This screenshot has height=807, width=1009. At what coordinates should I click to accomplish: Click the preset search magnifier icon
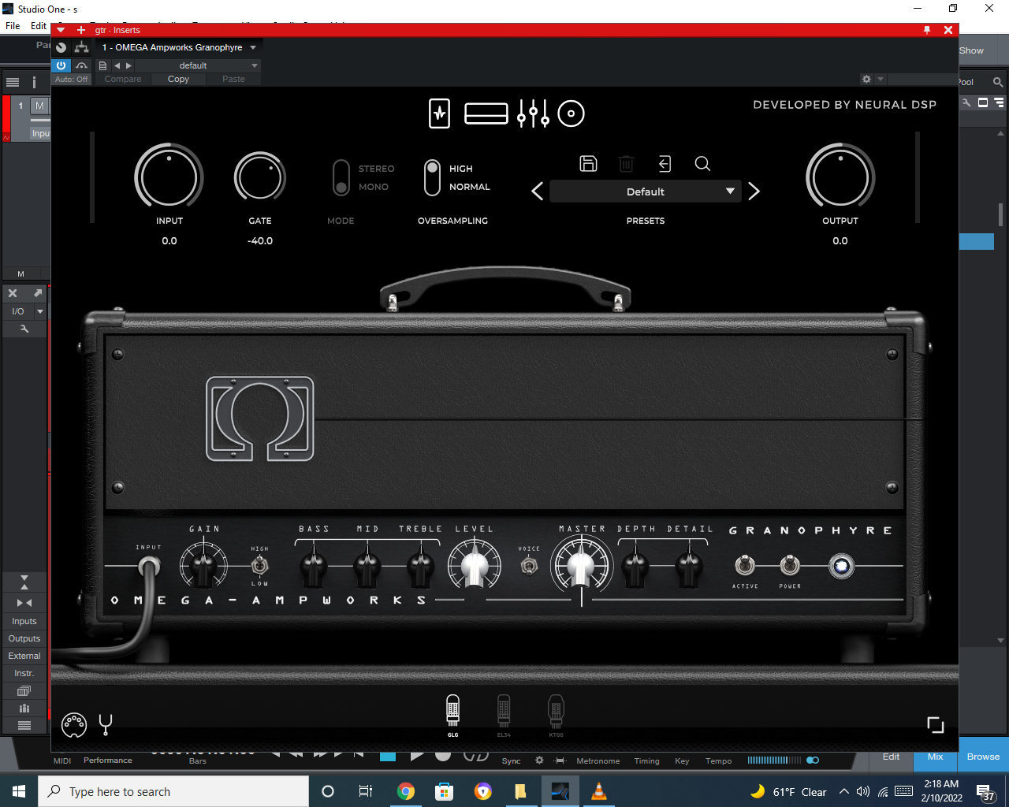coord(702,163)
